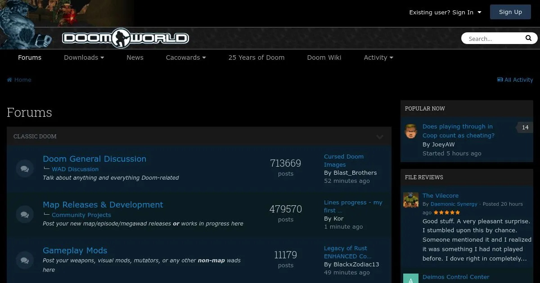View Kor's profile
Screen dimensions: 540x283
point(338,219)
